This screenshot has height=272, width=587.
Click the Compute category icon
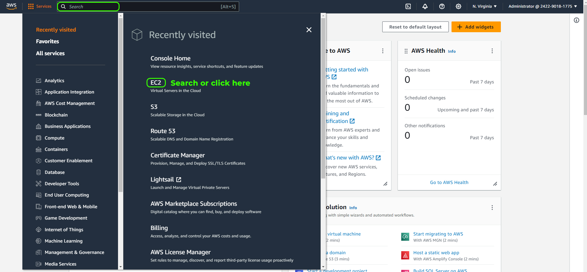click(39, 138)
